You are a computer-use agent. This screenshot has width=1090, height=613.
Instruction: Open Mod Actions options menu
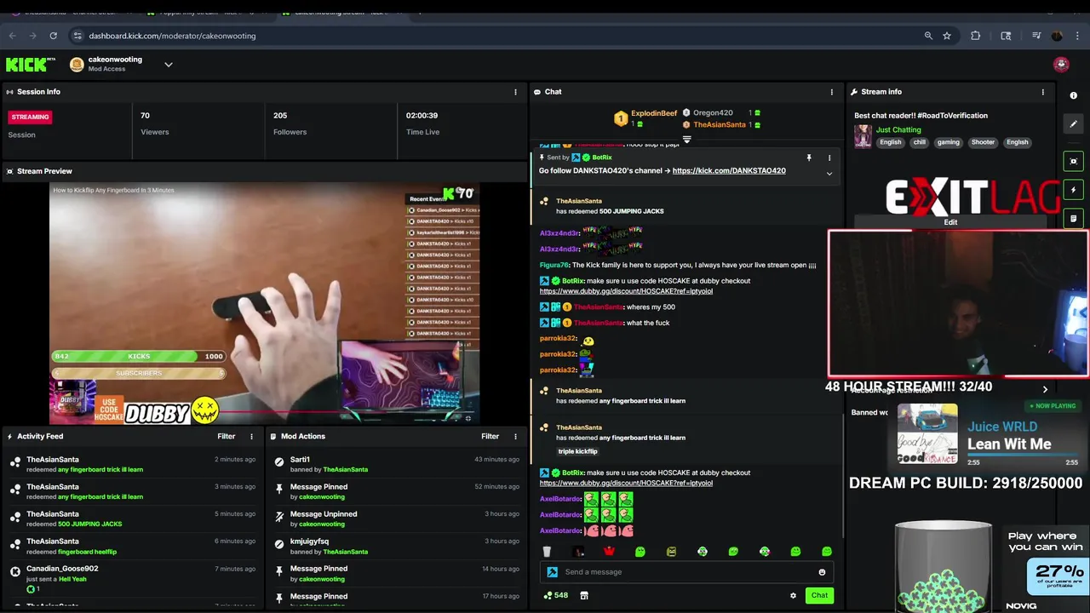515,437
